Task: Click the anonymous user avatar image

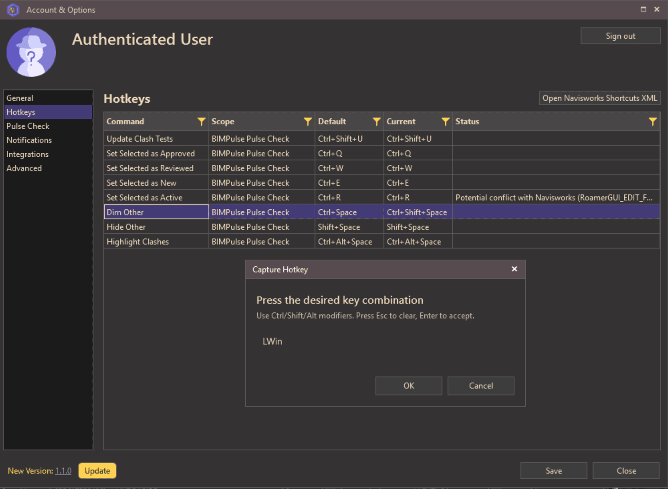Action: pyautogui.click(x=31, y=52)
